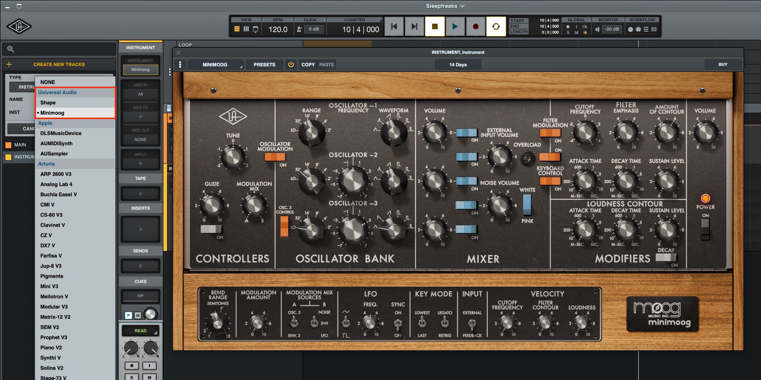Screen dimensions: 761x380
Task: Click the BUY button
Action: click(x=723, y=64)
